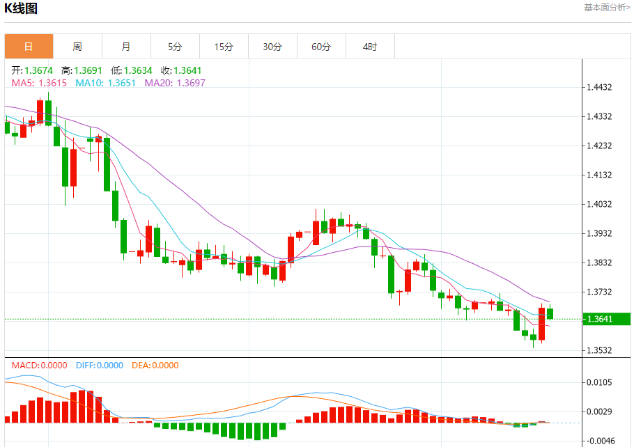This screenshot has height=447, width=634.
Task: Click the 1.3532 price axis label
Action: coord(599,350)
